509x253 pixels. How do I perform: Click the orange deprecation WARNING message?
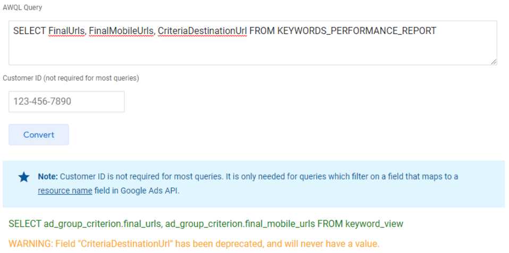194,243
